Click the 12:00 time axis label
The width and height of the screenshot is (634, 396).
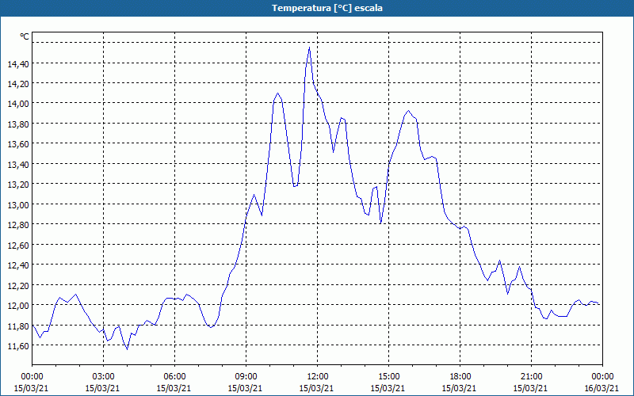click(317, 377)
